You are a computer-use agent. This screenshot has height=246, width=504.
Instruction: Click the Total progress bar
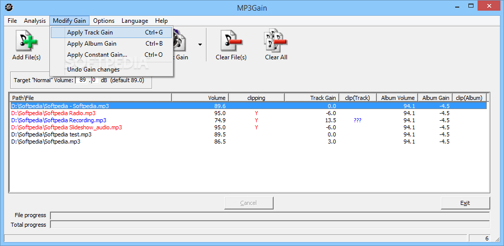[x=270, y=225]
